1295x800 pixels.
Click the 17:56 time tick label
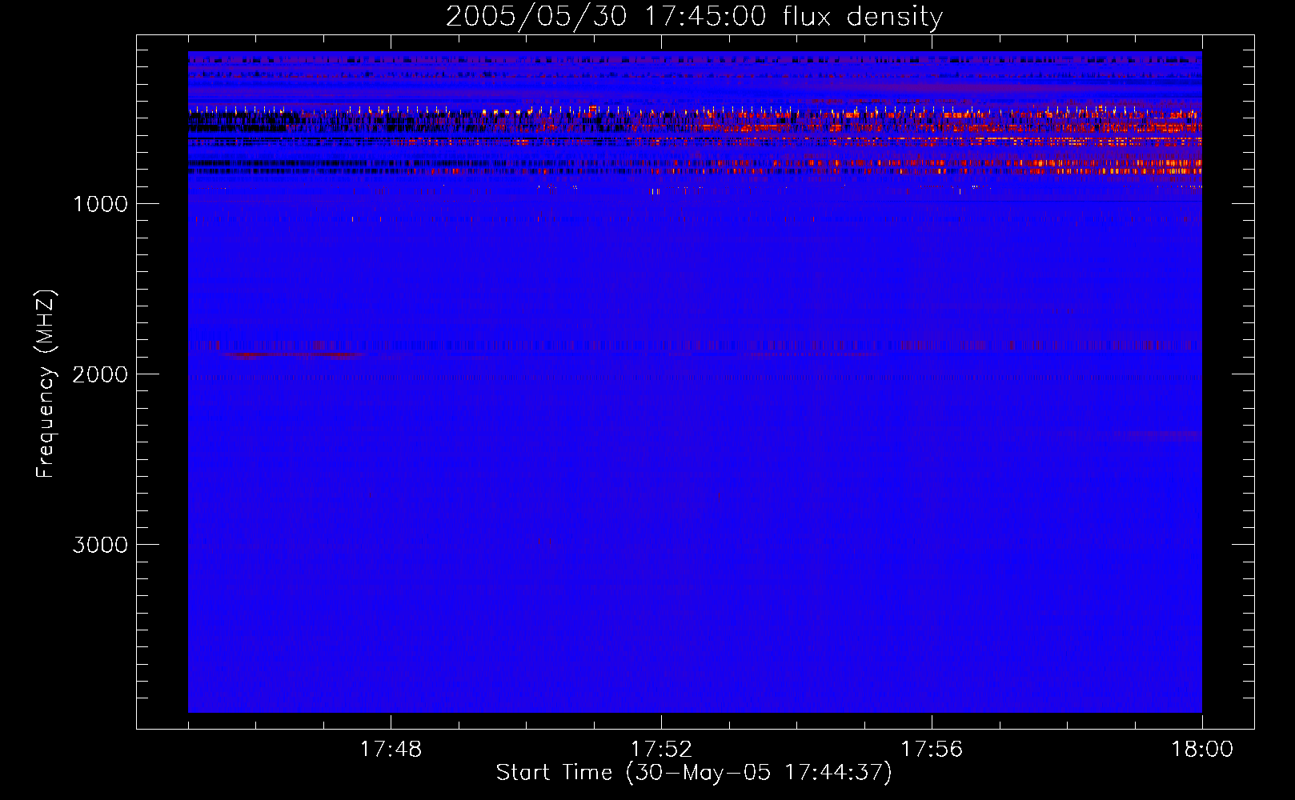click(x=932, y=750)
